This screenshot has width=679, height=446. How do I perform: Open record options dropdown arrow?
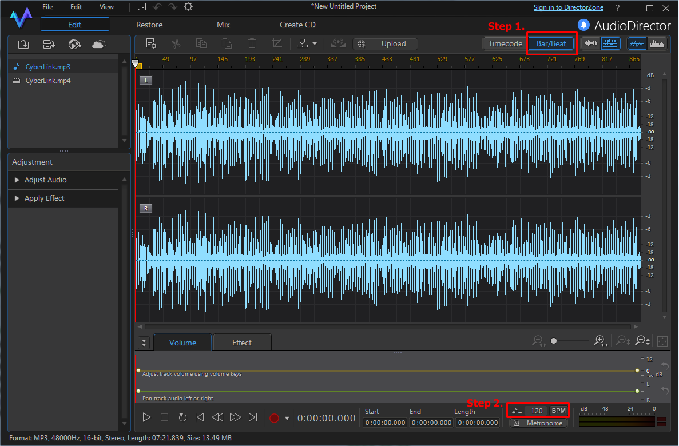pos(287,419)
